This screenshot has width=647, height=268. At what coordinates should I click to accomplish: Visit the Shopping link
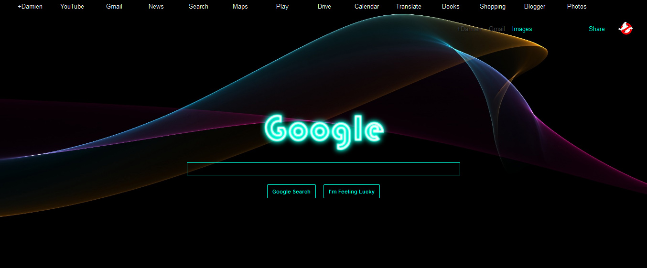pos(493,7)
